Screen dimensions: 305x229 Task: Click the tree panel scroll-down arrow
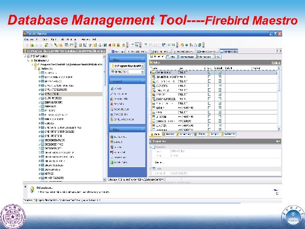click(104, 180)
